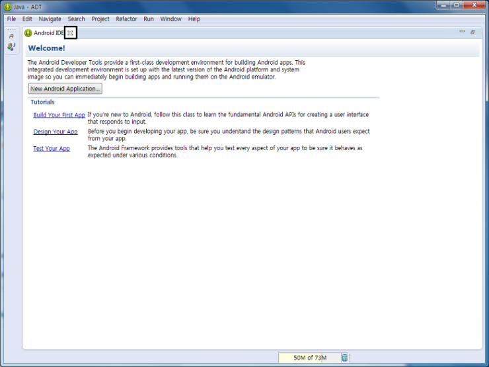Screen dimensions: 489x367
Task: Open the Search menu
Action: pyautogui.click(x=77, y=19)
